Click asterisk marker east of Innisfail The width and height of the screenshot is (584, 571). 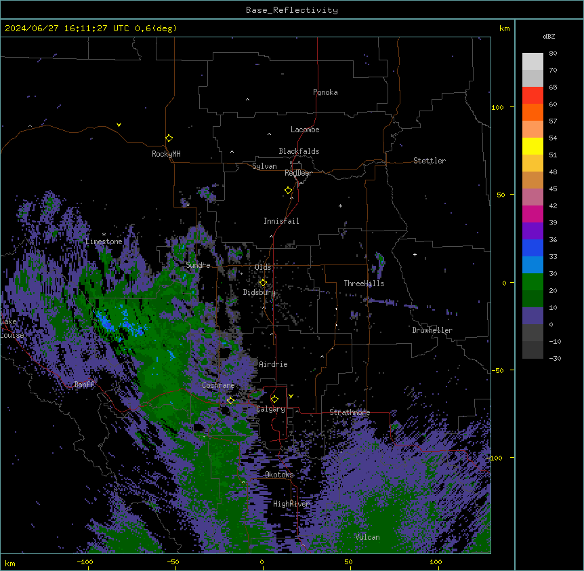340,205
